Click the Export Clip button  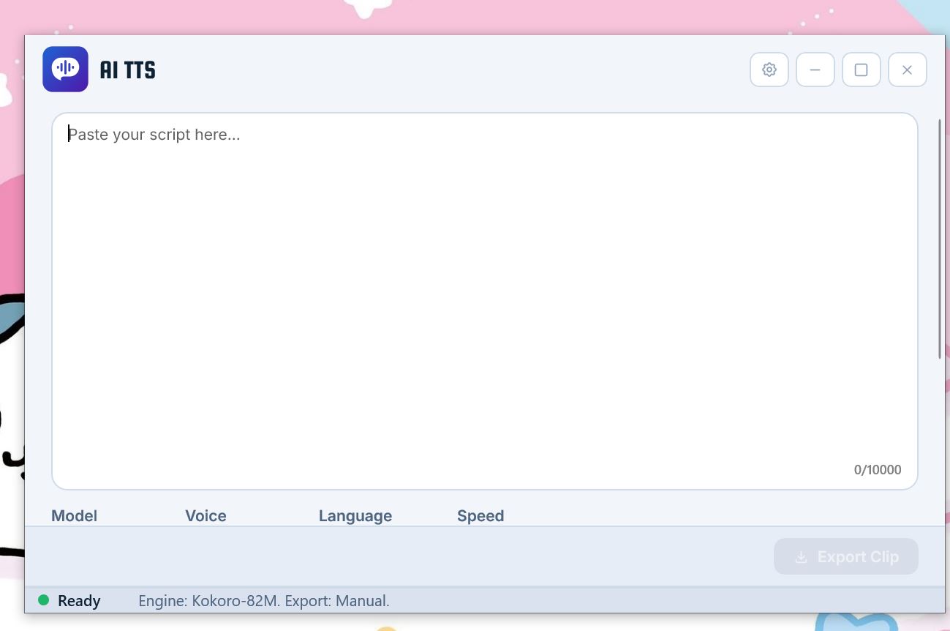coord(846,557)
